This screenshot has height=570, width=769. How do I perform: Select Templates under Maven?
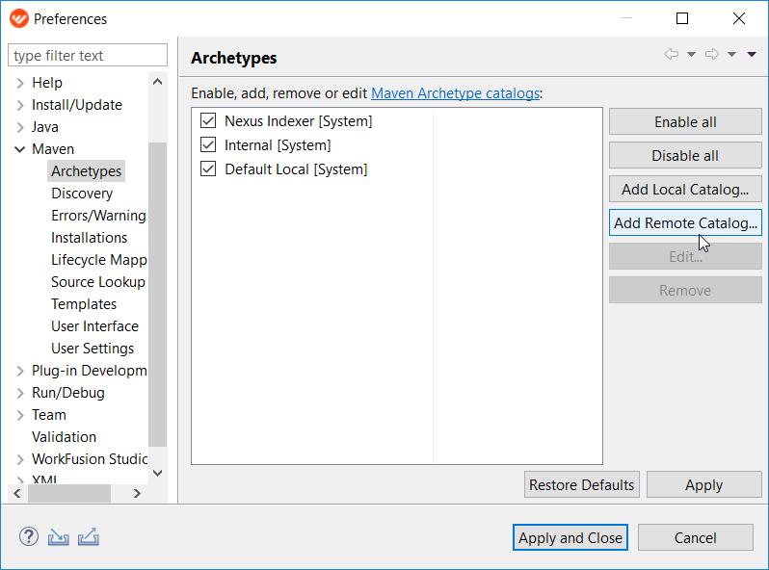pyautogui.click(x=84, y=304)
